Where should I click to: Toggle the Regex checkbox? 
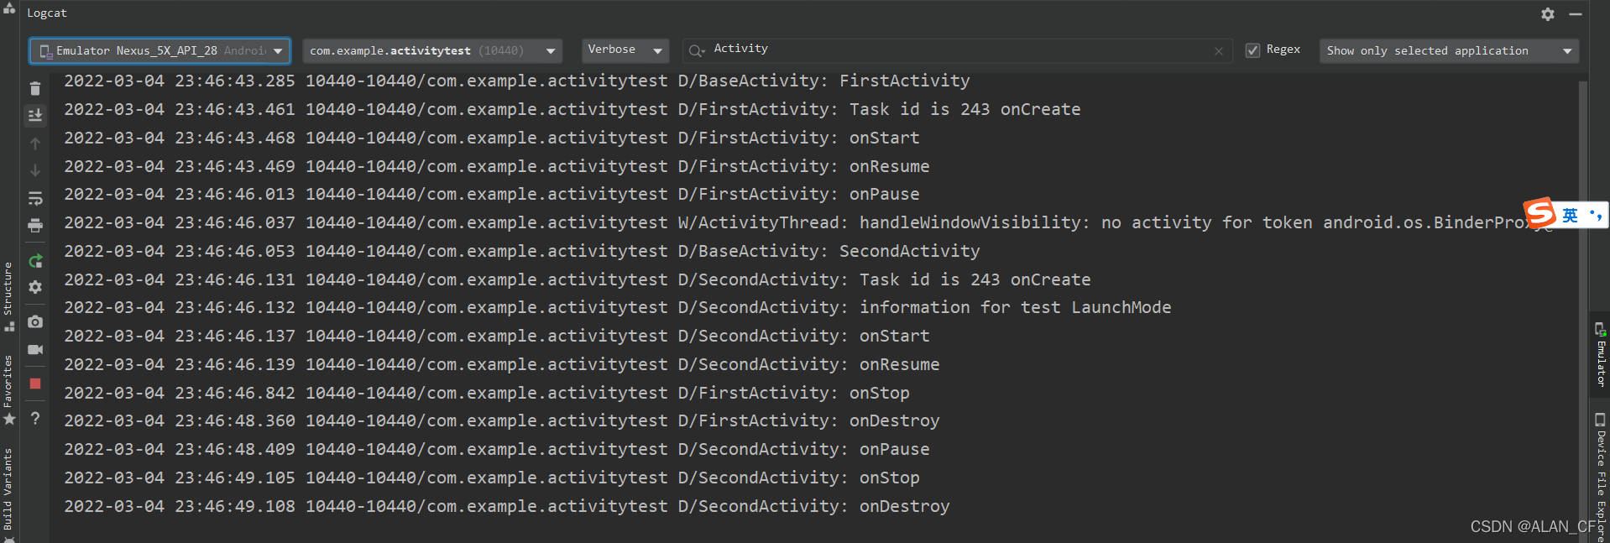pyautogui.click(x=1252, y=50)
